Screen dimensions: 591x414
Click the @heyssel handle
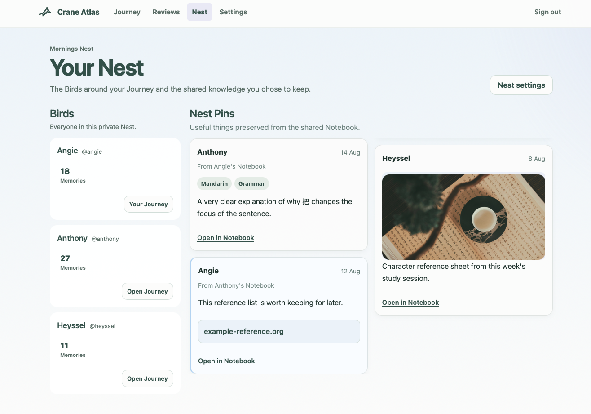coord(102,326)
